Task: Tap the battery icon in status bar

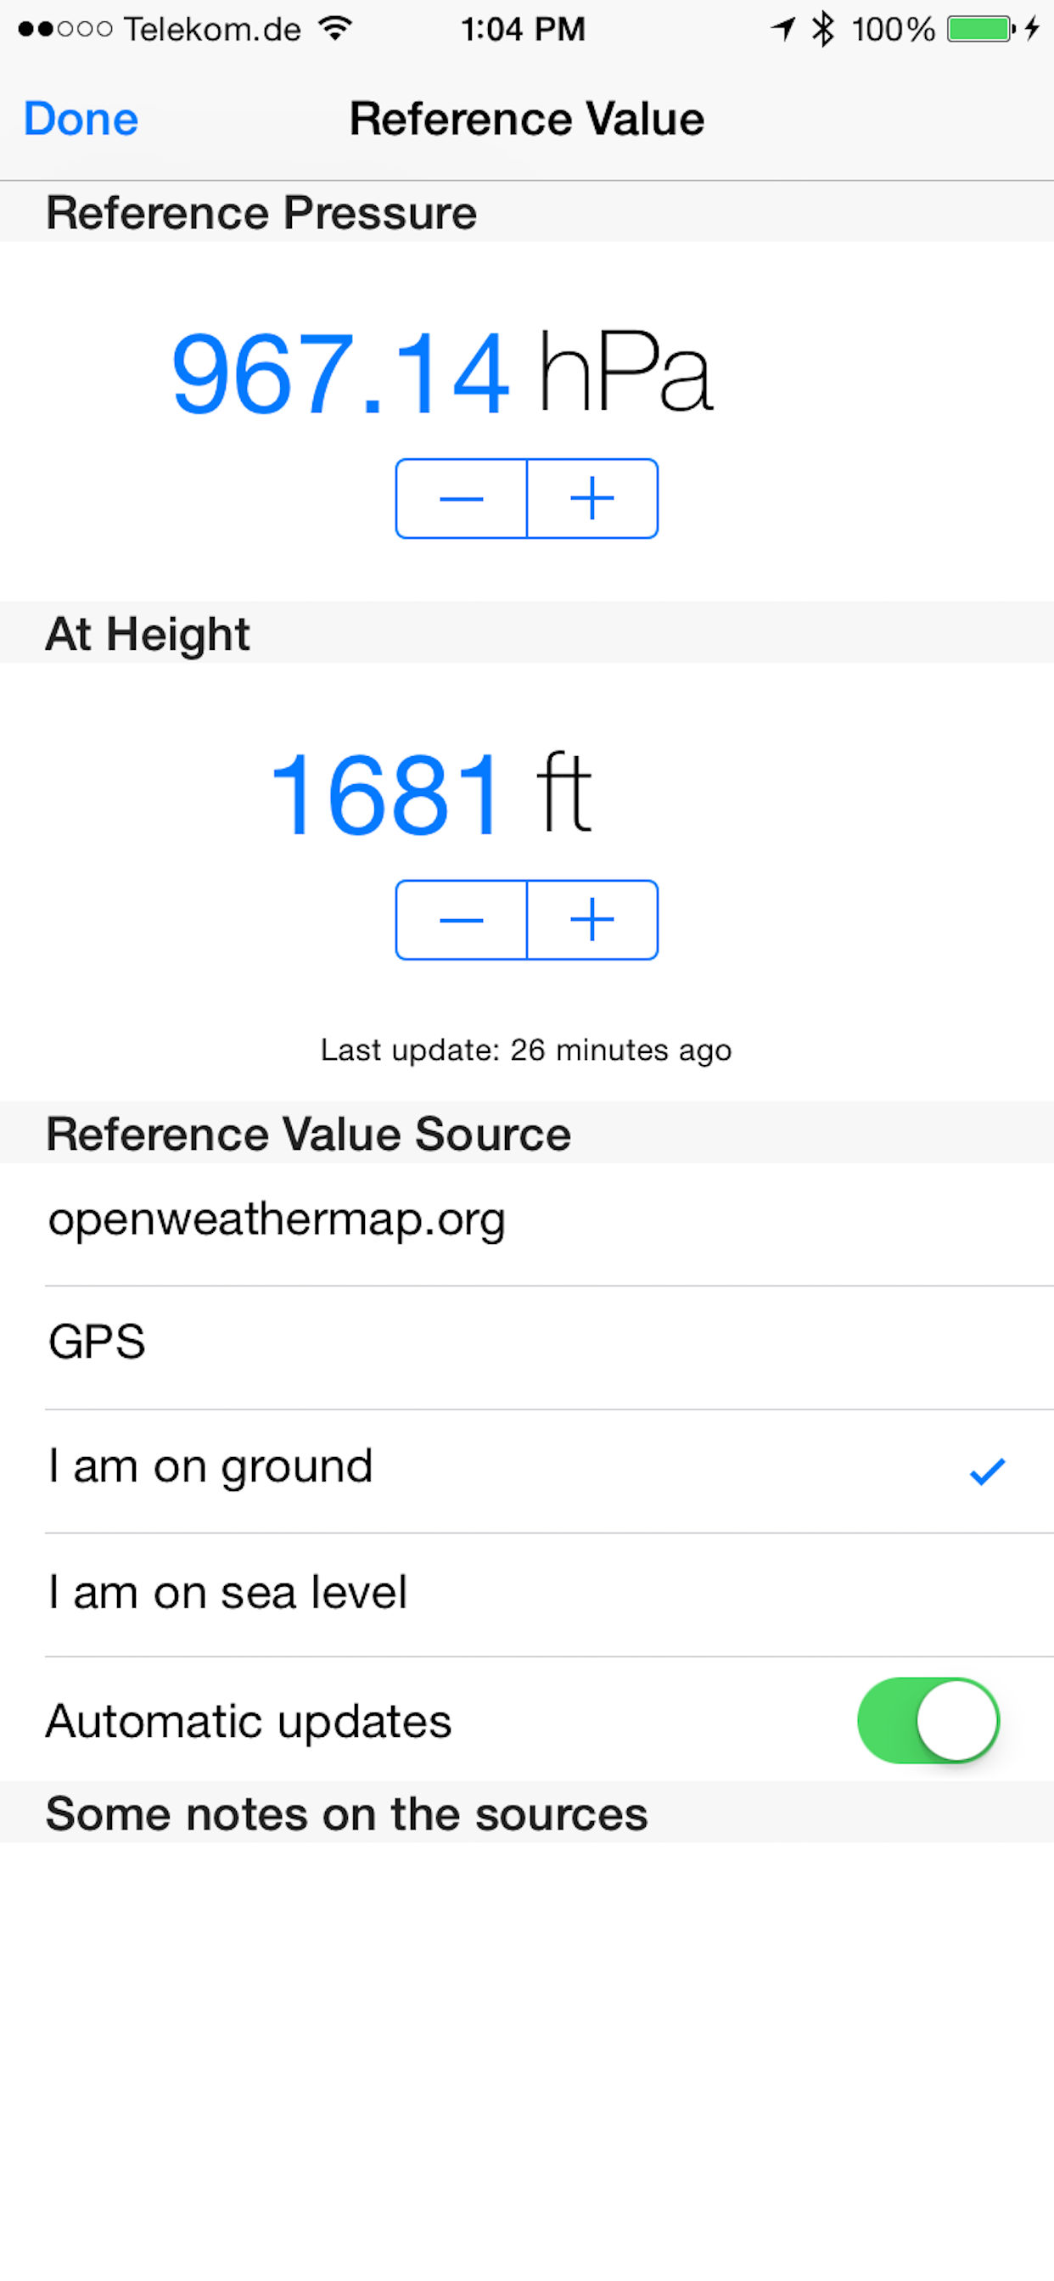Action: [981, 29]
